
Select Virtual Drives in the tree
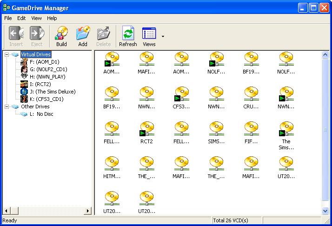point(36,54)
